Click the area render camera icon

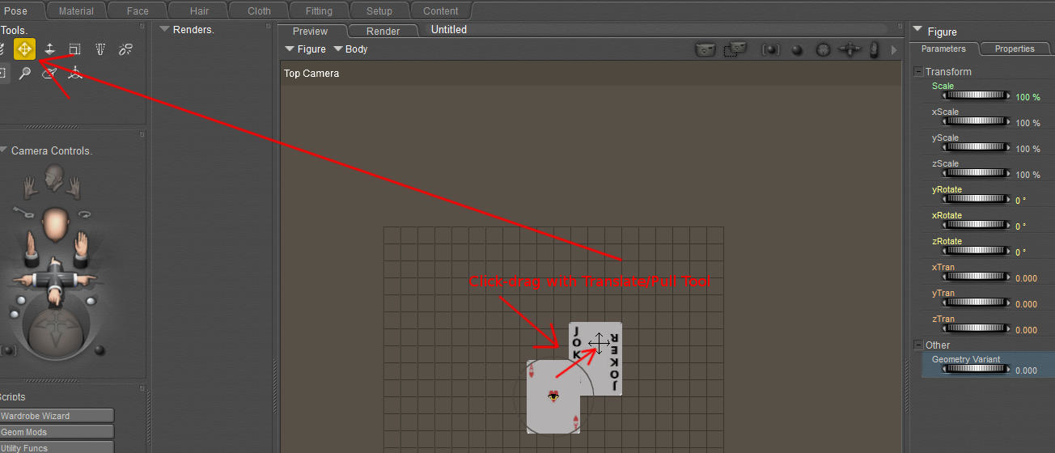coord(735,49)
